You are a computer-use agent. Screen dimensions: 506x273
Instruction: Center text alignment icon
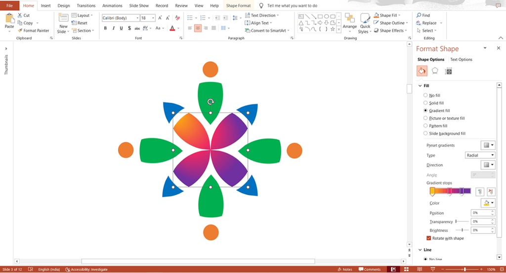198,28
